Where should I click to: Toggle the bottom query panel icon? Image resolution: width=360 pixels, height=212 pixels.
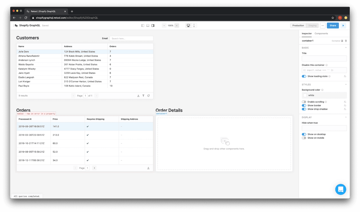[x=148, y=26]
